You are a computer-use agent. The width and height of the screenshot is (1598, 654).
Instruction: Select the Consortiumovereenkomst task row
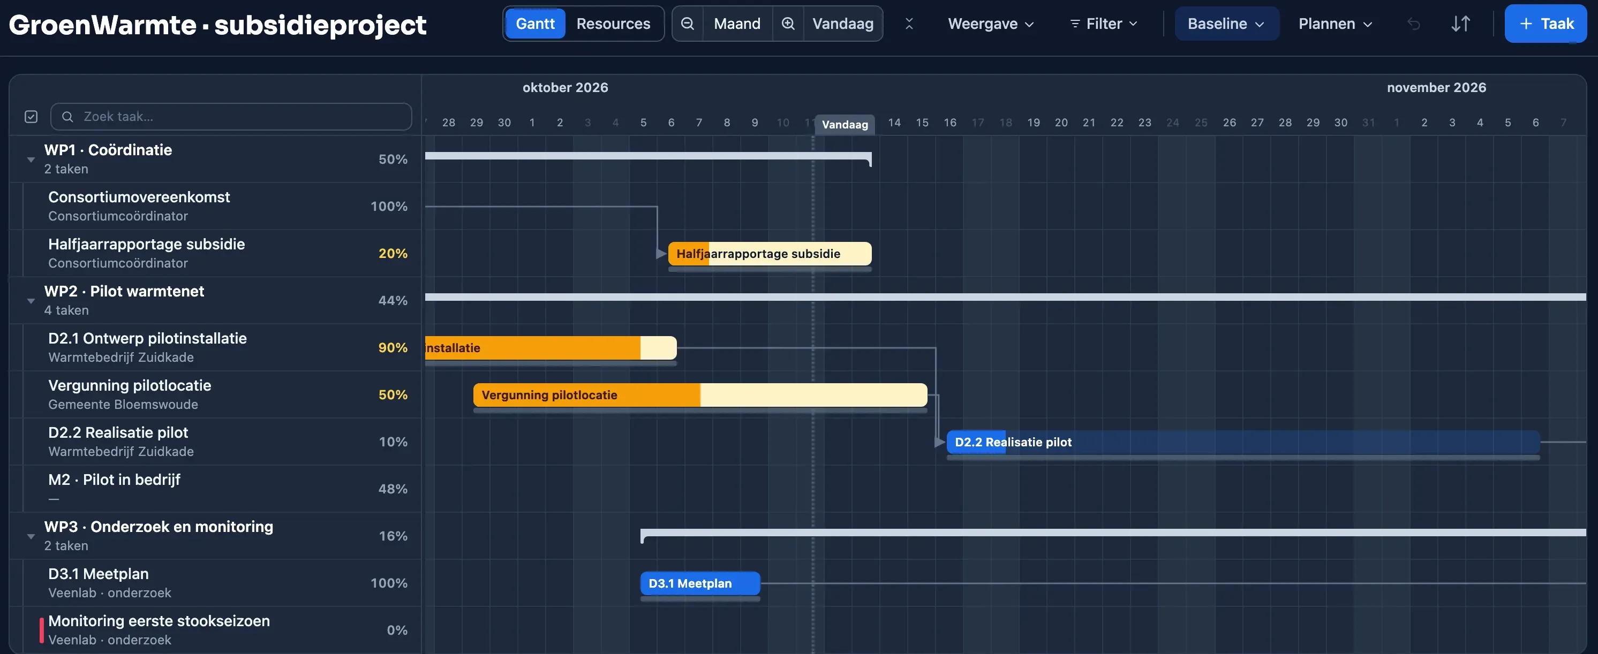pos(215,207)
